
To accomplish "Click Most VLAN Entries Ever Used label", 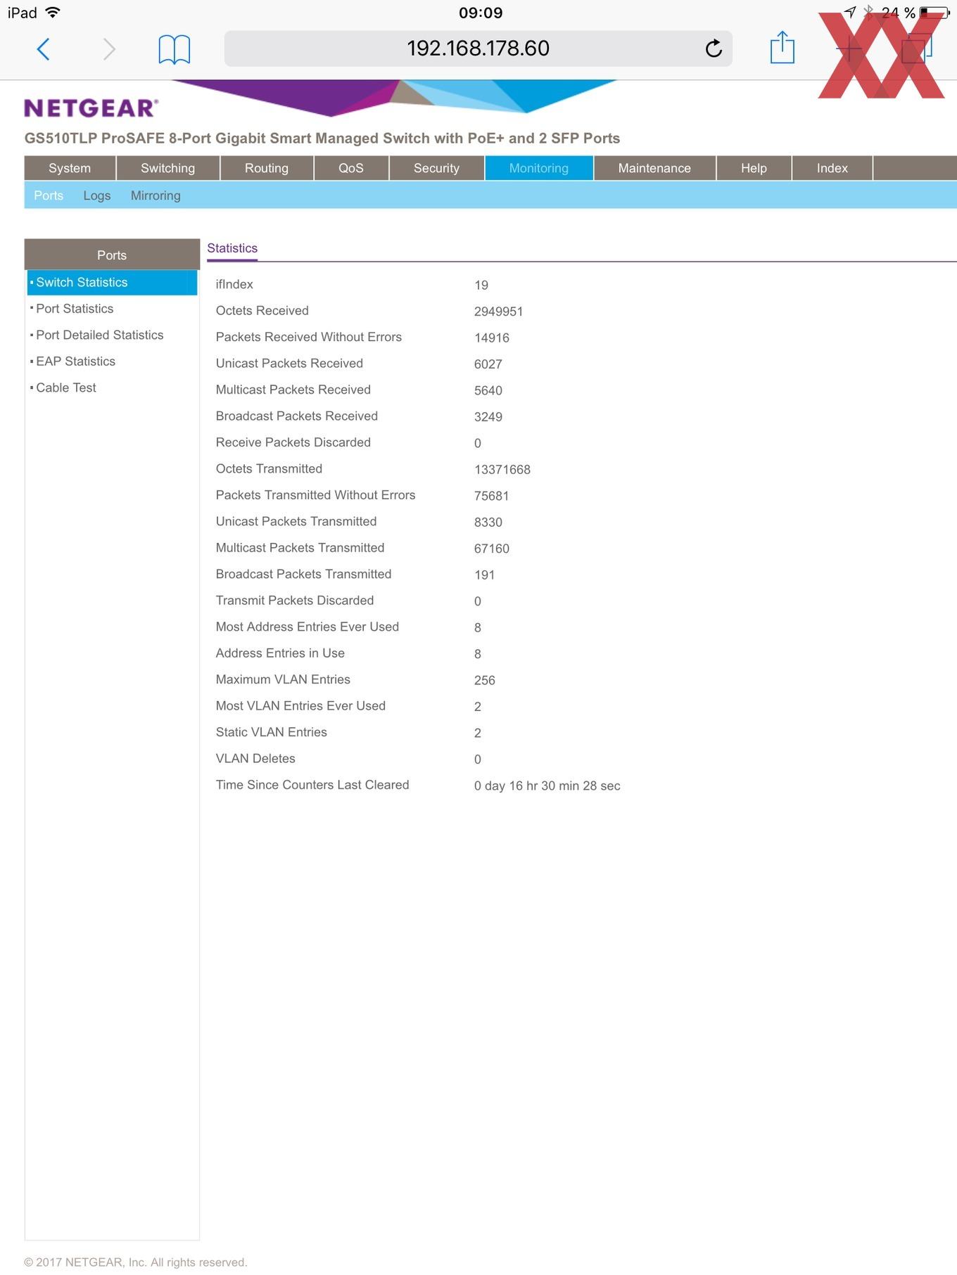I will pyautogui.click(x=300, y=706).
